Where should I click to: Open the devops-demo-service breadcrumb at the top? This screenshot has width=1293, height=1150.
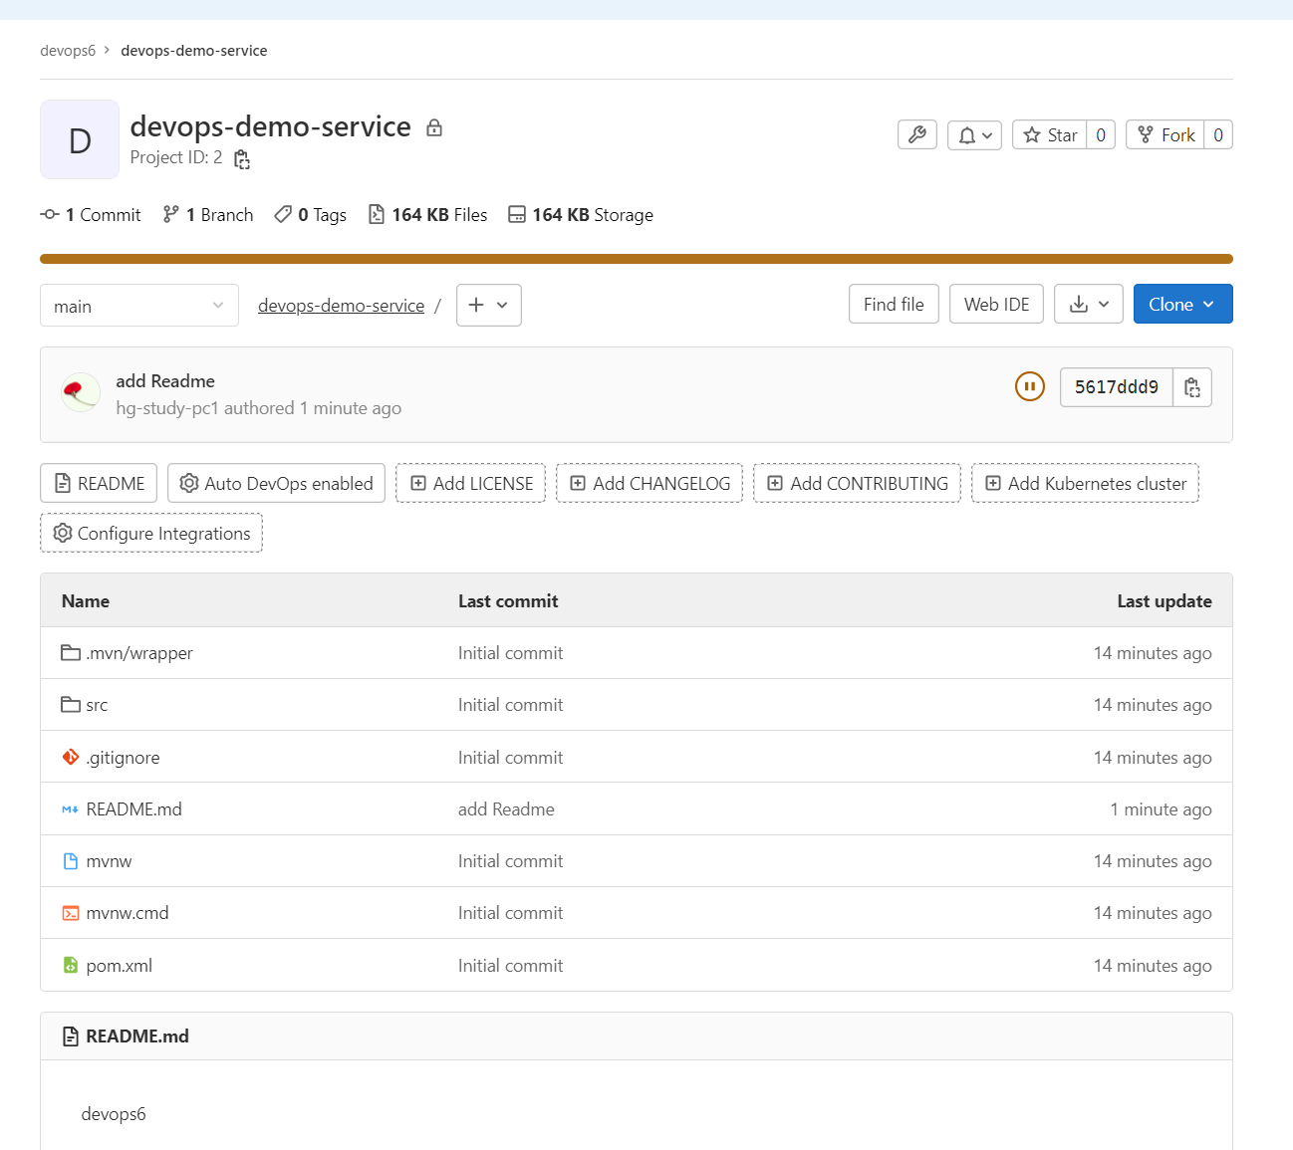(x=194, y=51)
